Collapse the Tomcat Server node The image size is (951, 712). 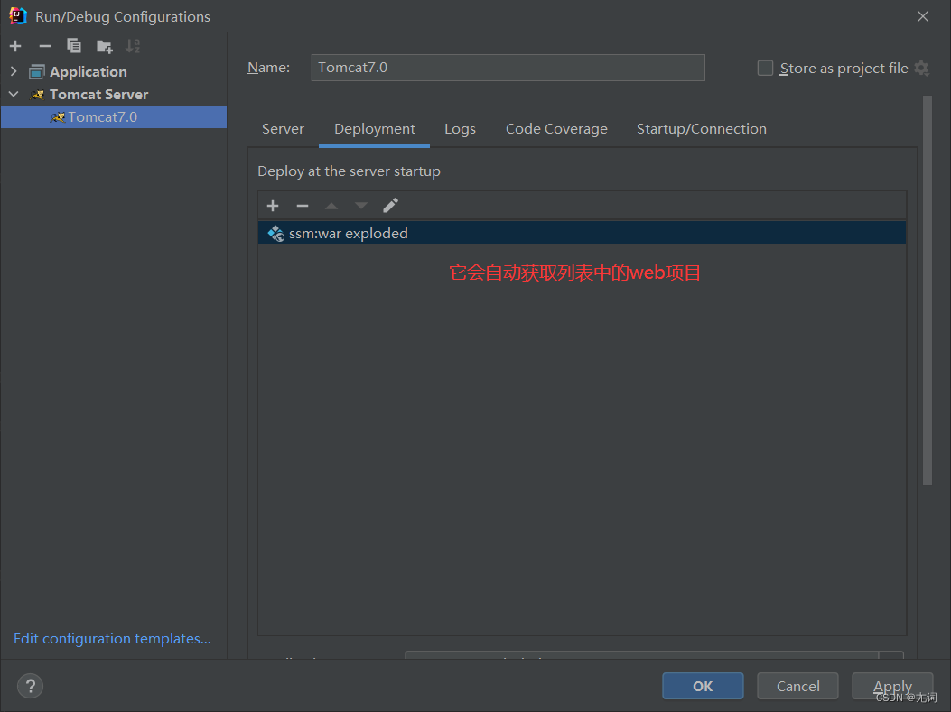coord(14,95)
